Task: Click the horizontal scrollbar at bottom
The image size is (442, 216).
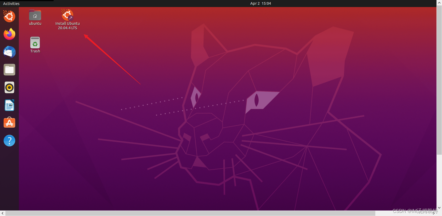Action: pos(190,213)
